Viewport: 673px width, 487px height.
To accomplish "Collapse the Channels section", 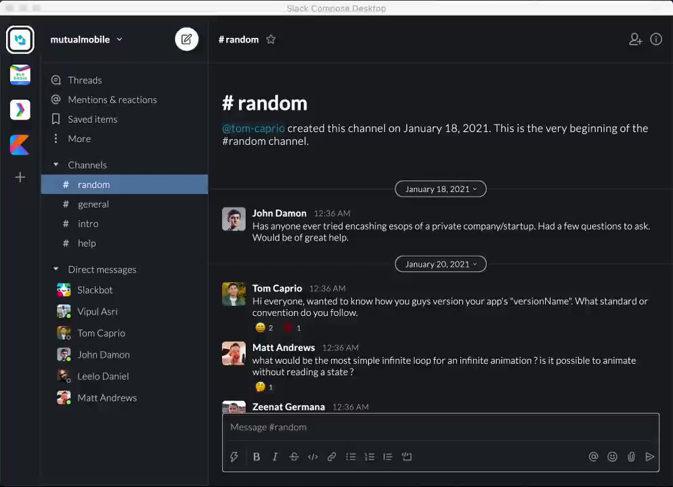I will point(56,164).
